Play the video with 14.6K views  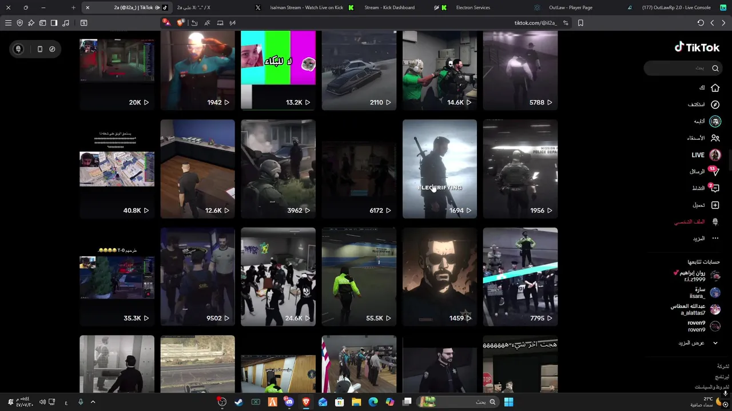(439, 70)
